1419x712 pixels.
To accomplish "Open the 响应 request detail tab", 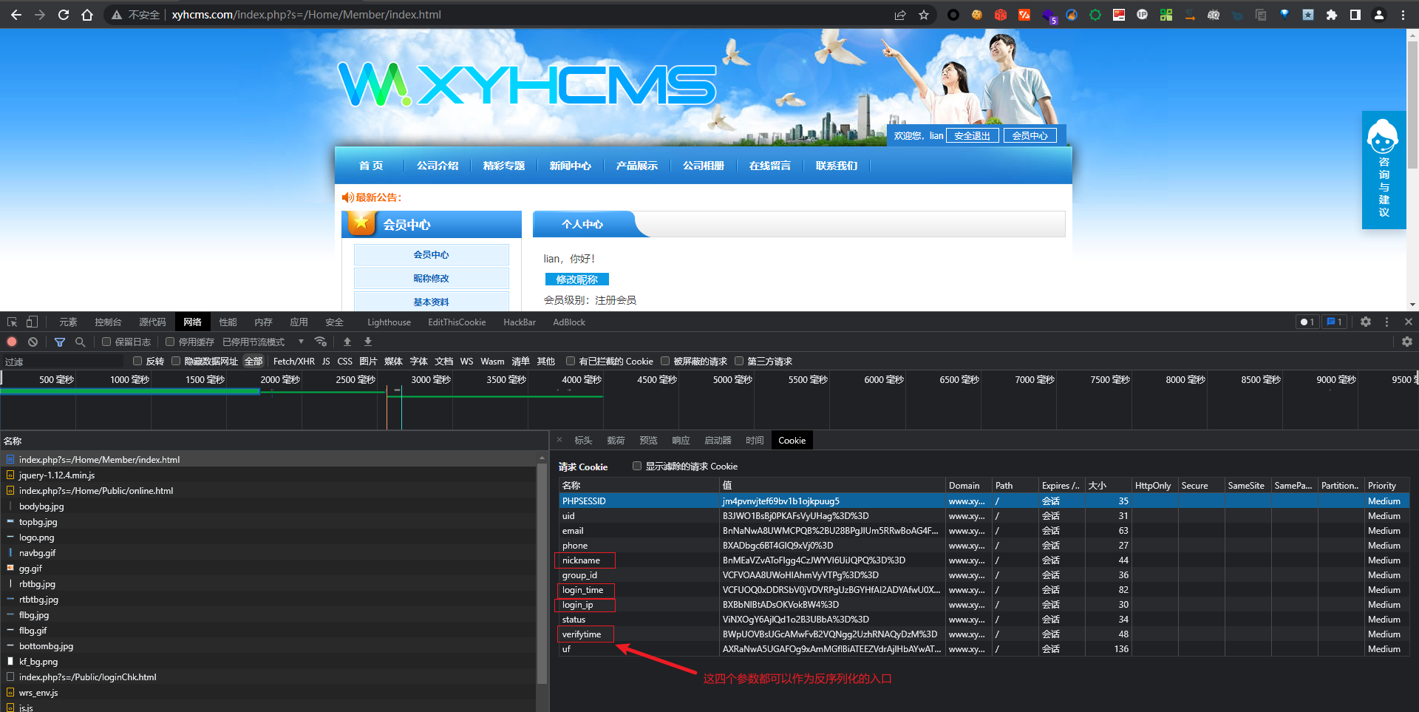I will [x=681, y=440].
